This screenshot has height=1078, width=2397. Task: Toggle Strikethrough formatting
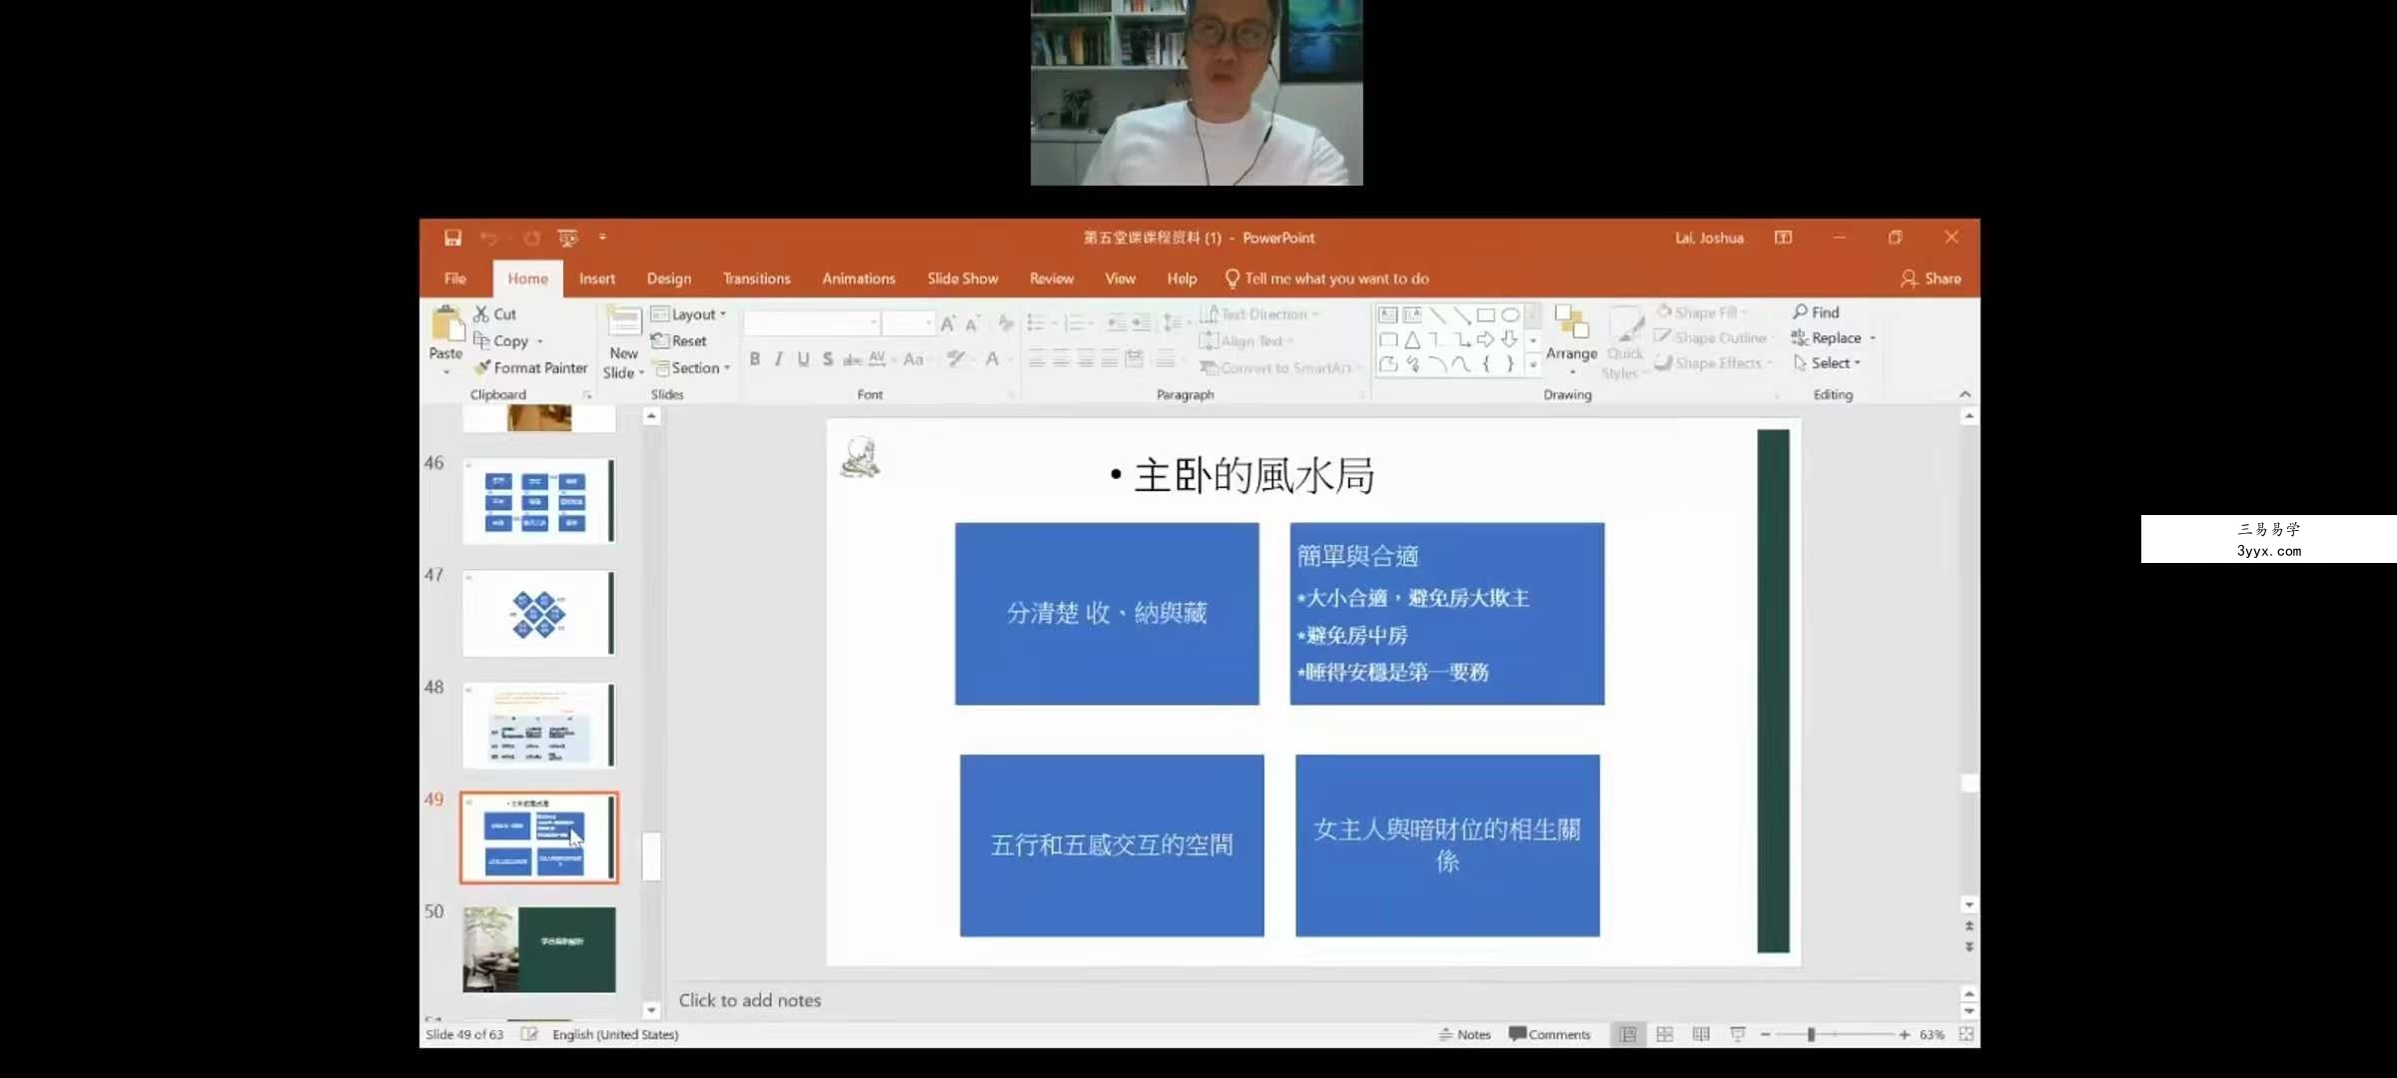tap(852, 359)
